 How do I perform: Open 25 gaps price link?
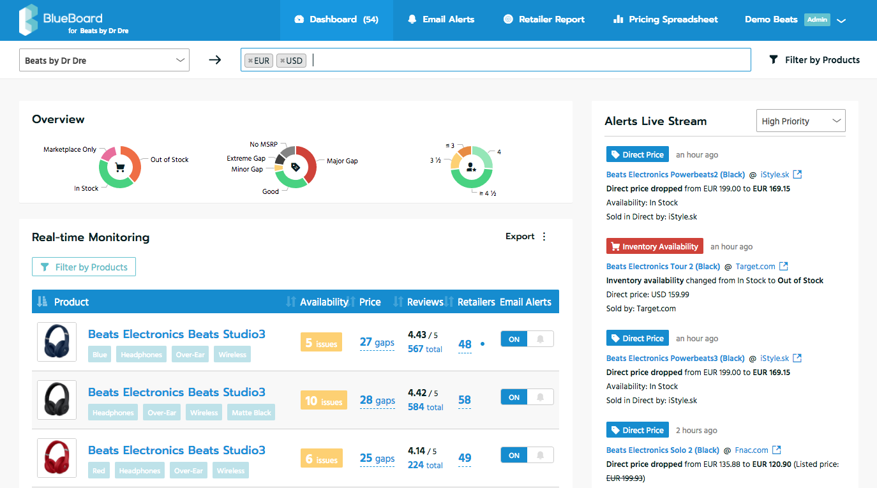tap(377, 459)
